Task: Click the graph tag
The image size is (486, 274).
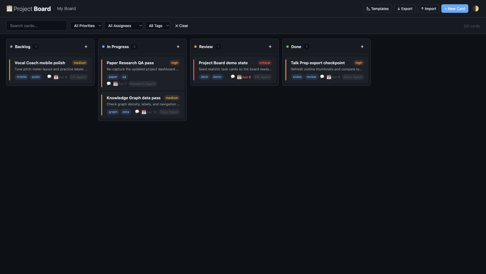Action: pyautogui.click(x=113, y=112)
